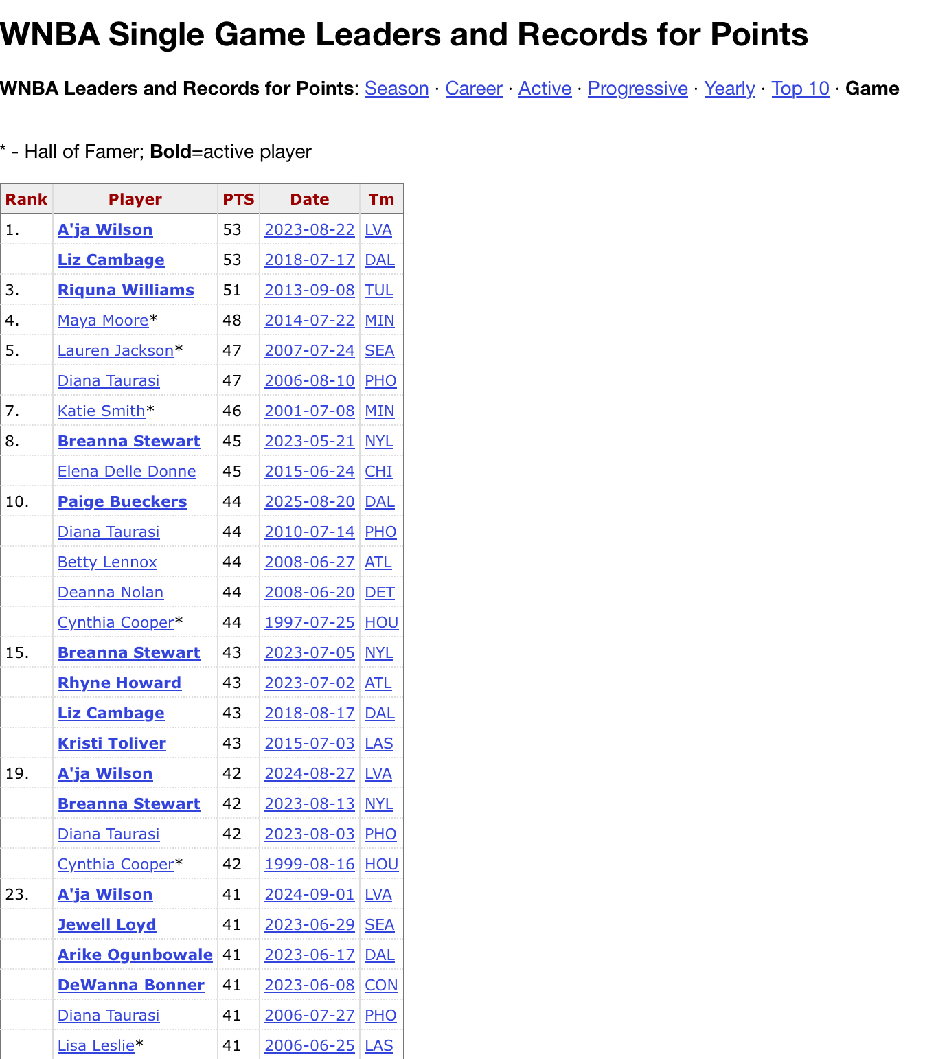
Task: Open MIN team link in Maya Moore row
Action: 380,320
